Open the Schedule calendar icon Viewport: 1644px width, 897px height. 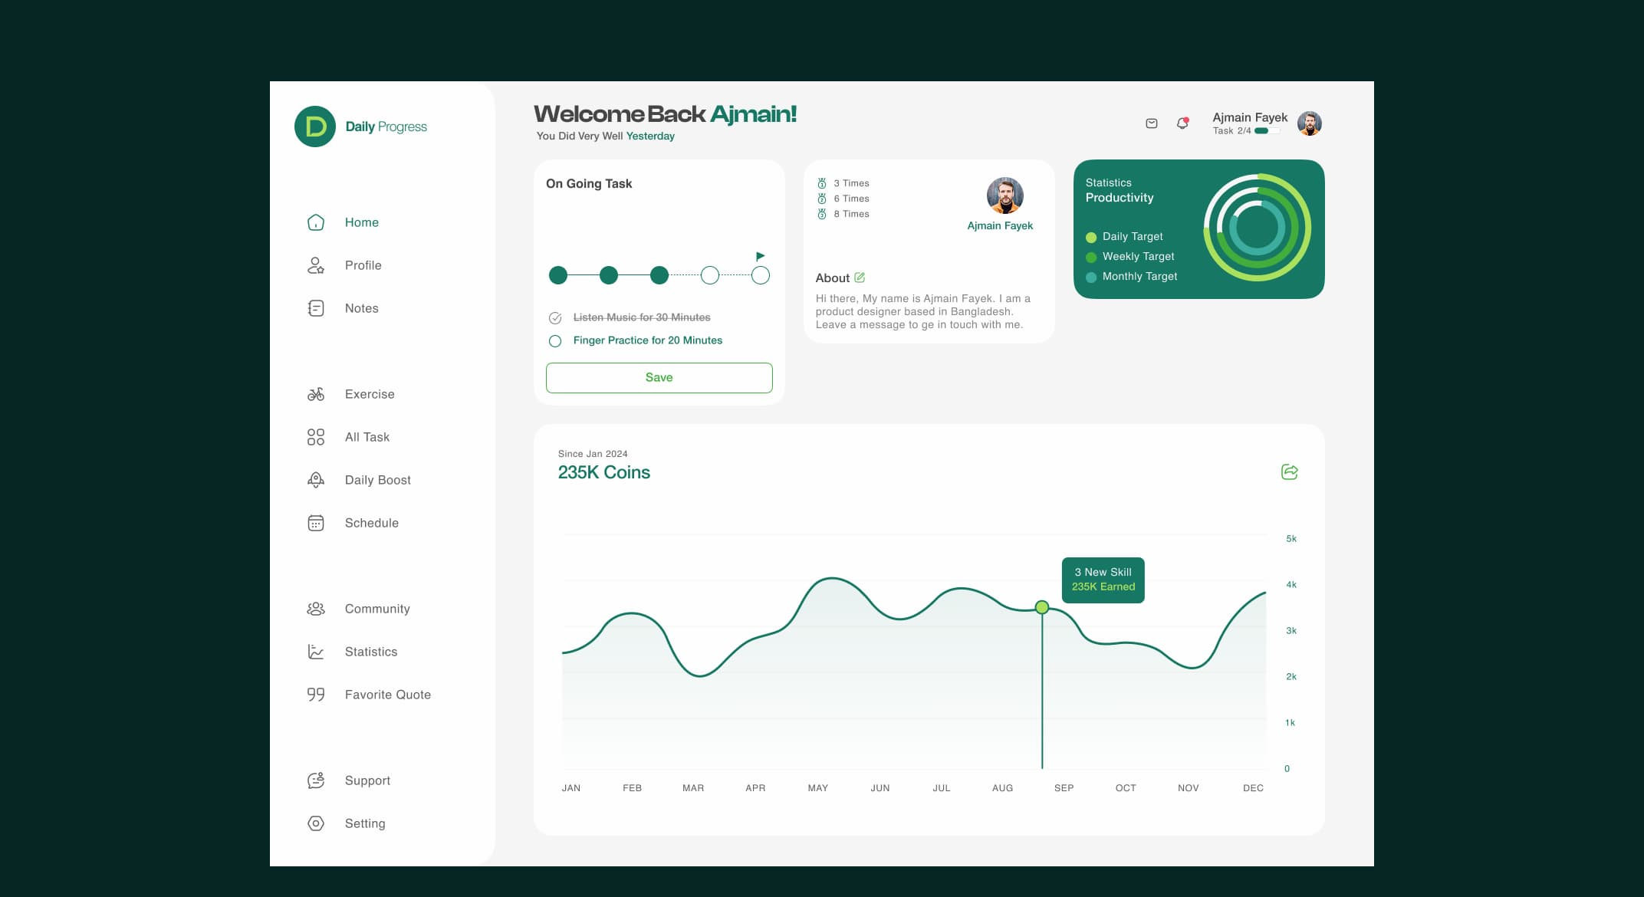click(315, 522)
